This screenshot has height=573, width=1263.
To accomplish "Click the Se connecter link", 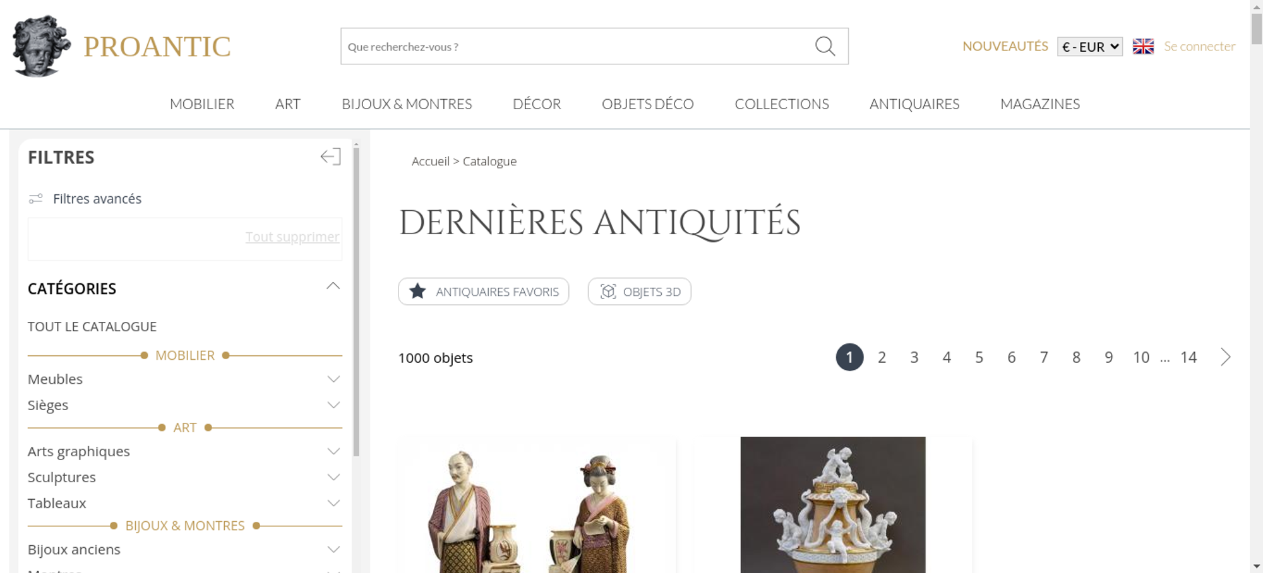I will (x=1200, y=47).
